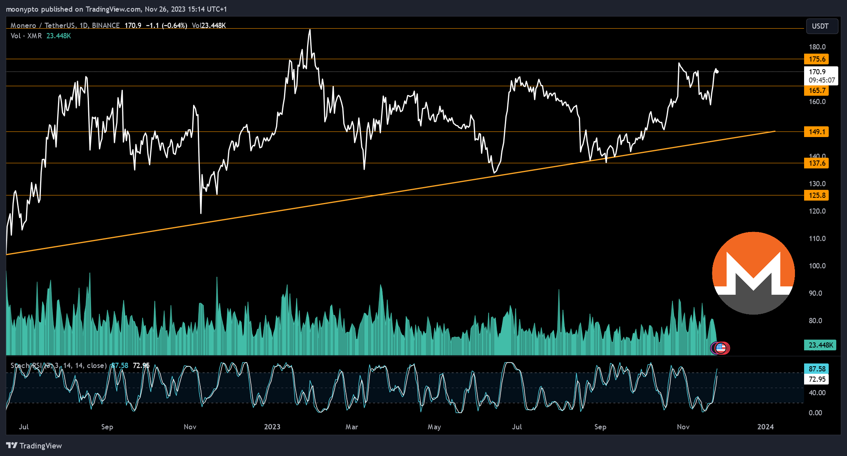The width and height of the screenshot is (847, 456).
Task: Click the volume 23.448K axis label
Action: (x=820, y=345)
